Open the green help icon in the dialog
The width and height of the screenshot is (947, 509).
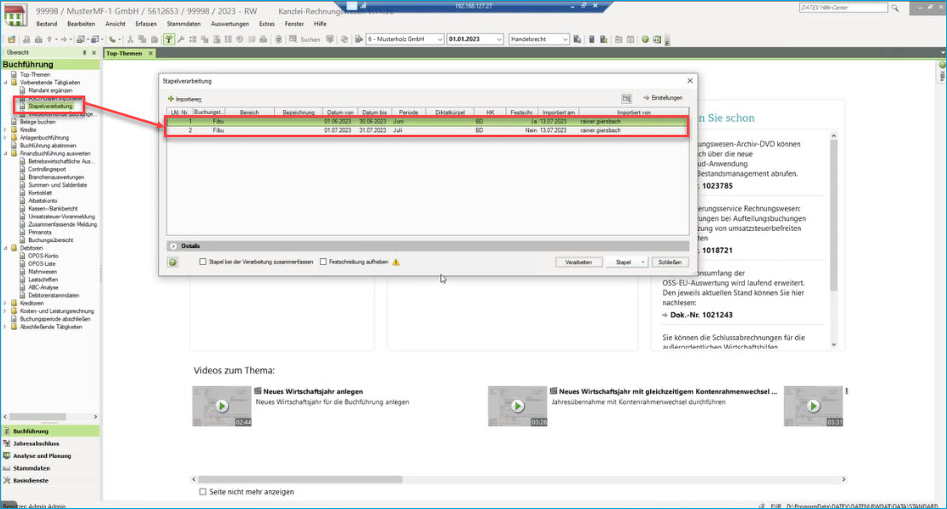172,262
